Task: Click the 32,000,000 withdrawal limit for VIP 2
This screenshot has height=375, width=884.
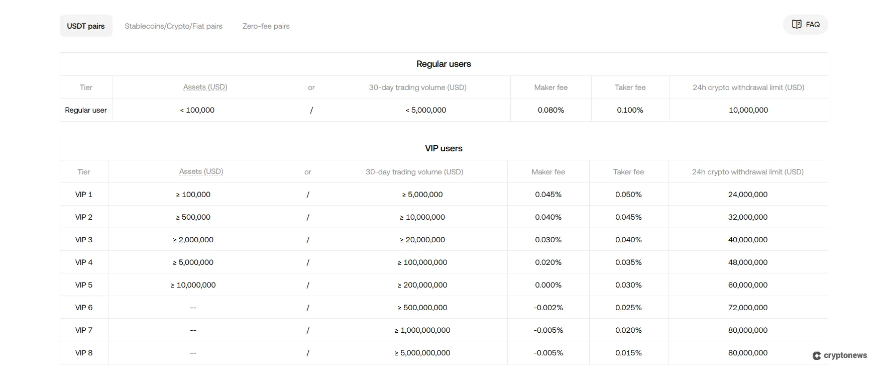Action: (x=748, y=217)
